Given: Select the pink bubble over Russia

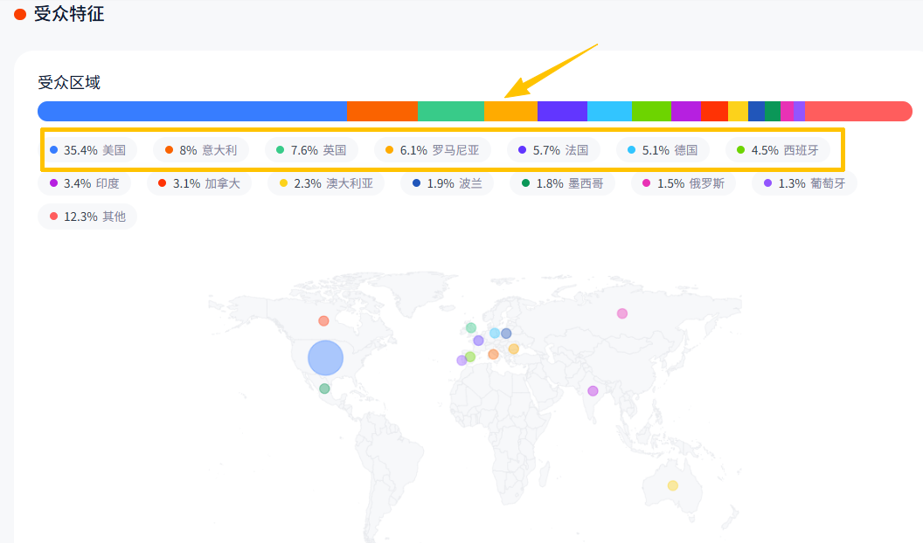Looking at the screenshot, I should (622, 313).
